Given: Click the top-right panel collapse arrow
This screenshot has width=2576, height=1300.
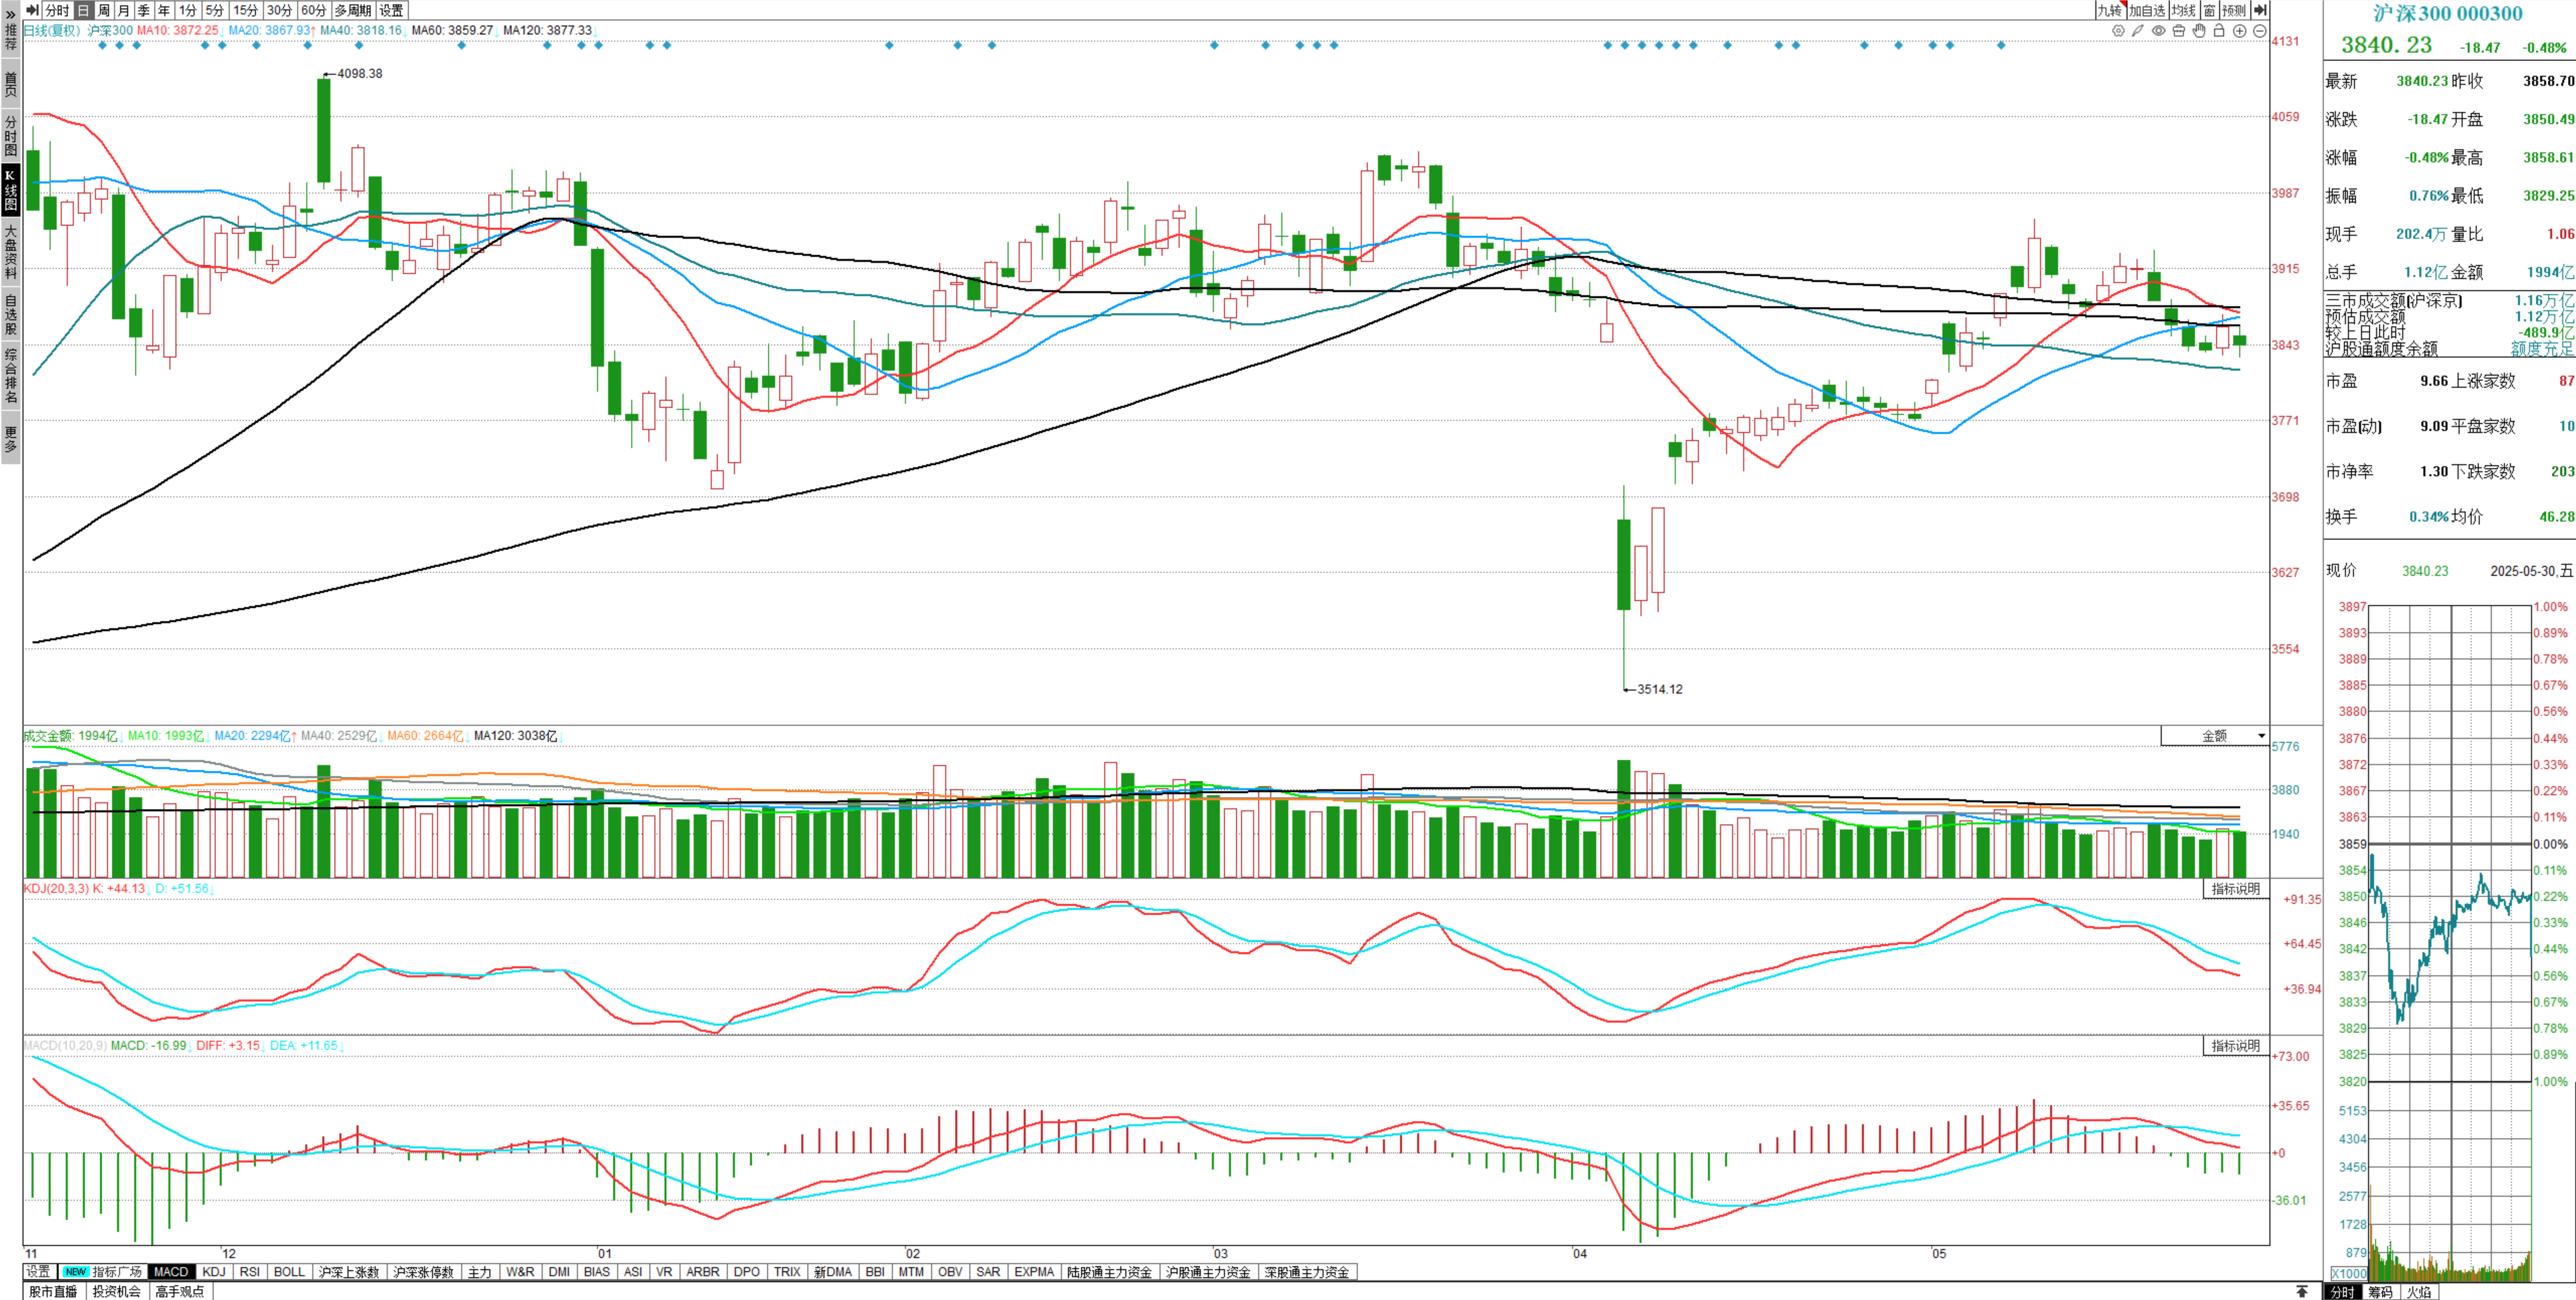Looking at the screenshot, I should coord(2260,10).
